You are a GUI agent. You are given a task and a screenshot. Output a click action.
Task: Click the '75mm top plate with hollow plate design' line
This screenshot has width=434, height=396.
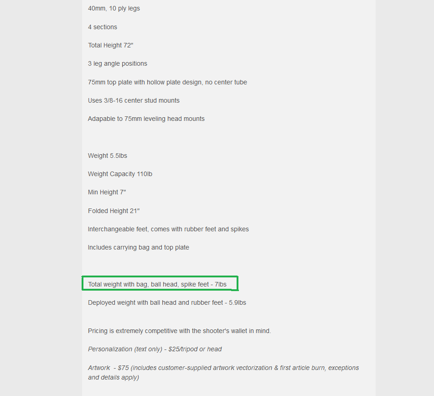click(167, 82)
